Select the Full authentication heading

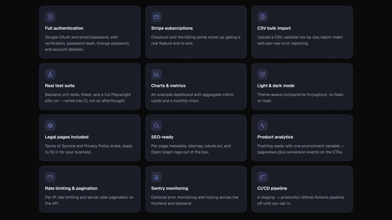click(64, 28)
